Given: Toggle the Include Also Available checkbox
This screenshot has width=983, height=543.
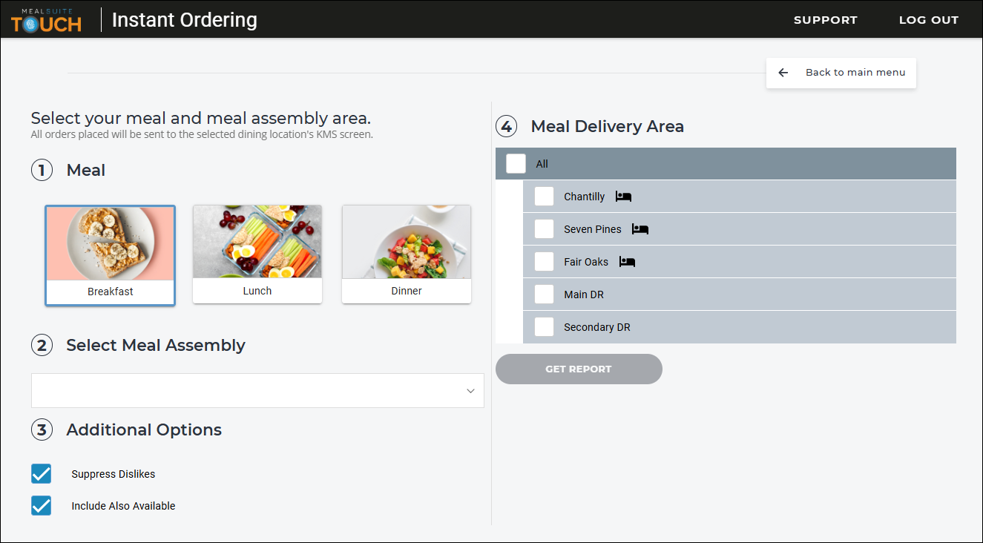Looking at the screenshot, I should pyautogui.click(x=41, y=506).
